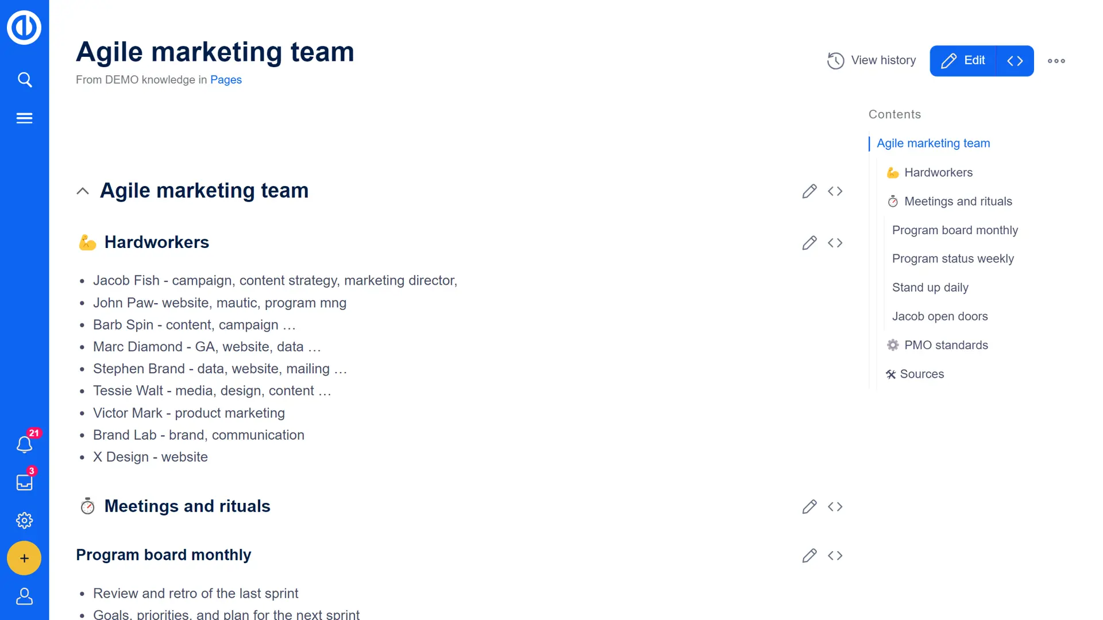
Task: Open settings gear in sidebar
Action: pos(24,521)
